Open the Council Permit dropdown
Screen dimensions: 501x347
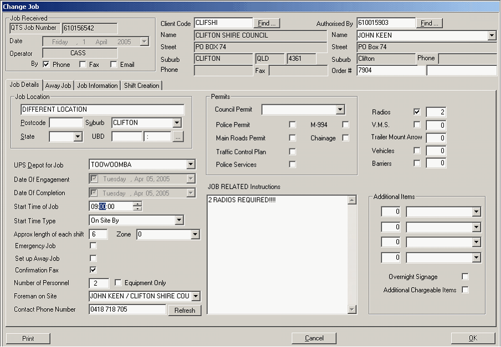click(340, 110)
